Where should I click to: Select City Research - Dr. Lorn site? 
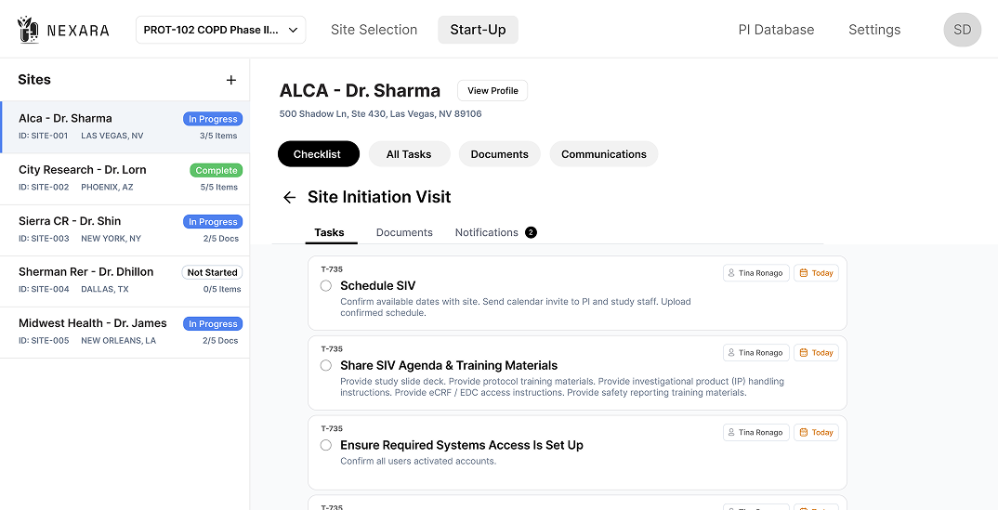point(125,178)
